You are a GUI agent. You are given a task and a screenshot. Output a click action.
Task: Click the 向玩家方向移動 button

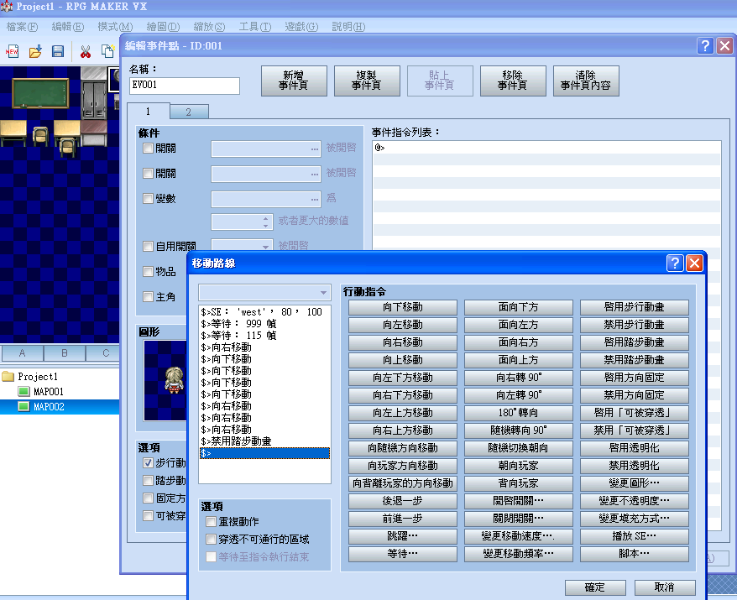402,466
